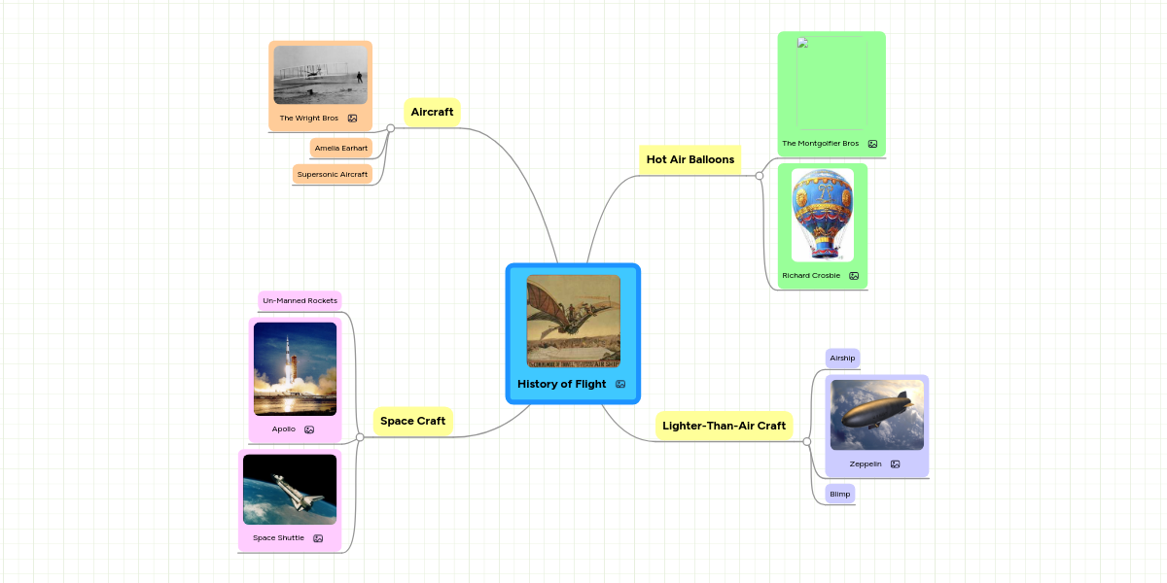The image size is (1167, 583).
Task: Click the image icon next to Zeppelin
Action: click(893, 463)
